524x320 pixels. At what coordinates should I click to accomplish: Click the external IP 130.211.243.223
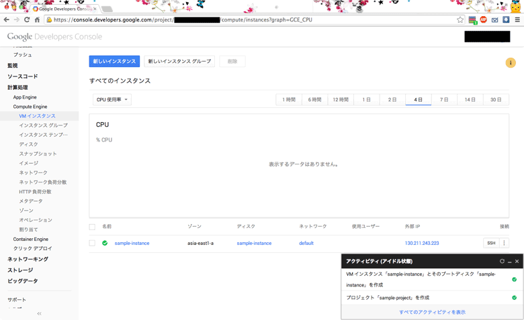click(422, 243)
